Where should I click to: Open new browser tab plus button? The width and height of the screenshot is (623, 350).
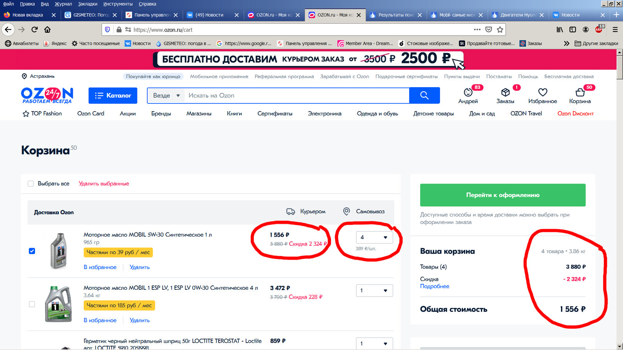click(x=616, y=15)
